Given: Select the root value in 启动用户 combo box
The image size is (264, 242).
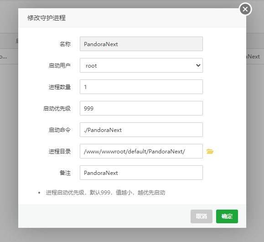Looking at the screenshot, I should 141,65.
